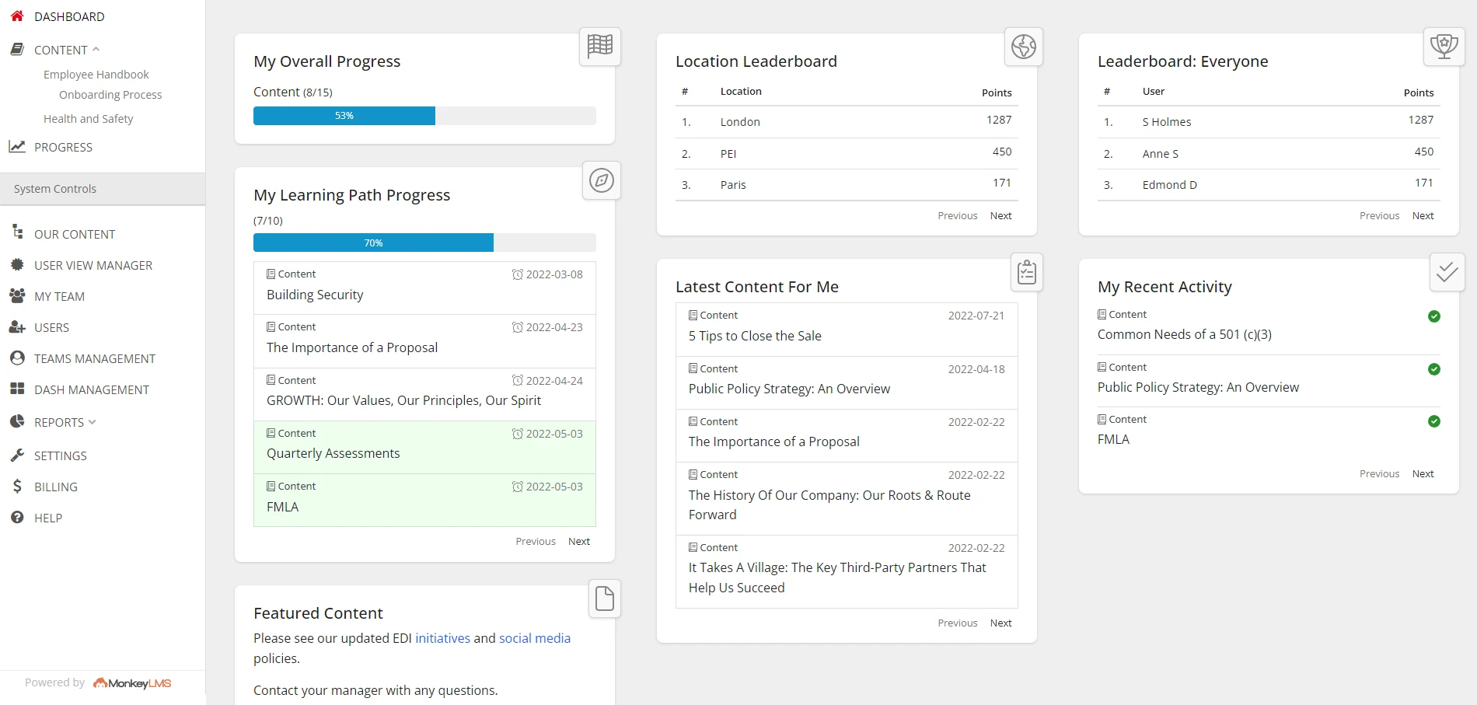Click the document icon on Featured Content

click(x=604, y=599)
